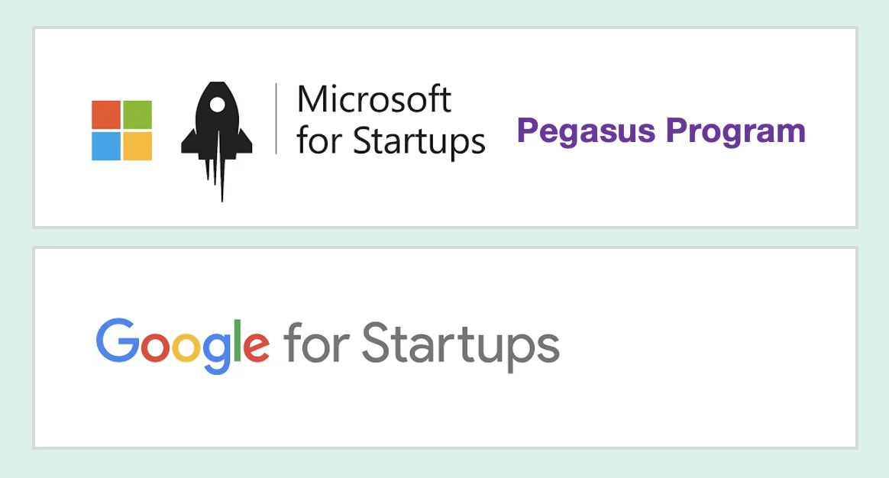
Task: Click the gray word 'for' beside Google
Action: (x=315, y=342)
